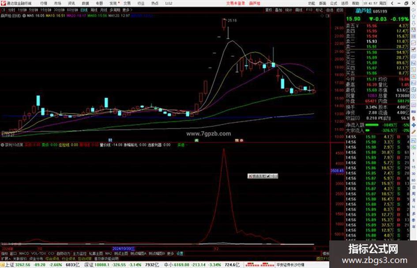Click the sub-indicator settings gear icon
This screenshot has width=417, height=268.
coord(2,145)
